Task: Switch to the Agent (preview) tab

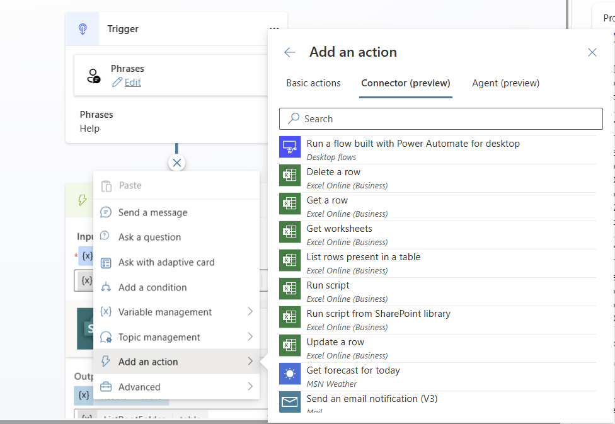Action: 505,83
